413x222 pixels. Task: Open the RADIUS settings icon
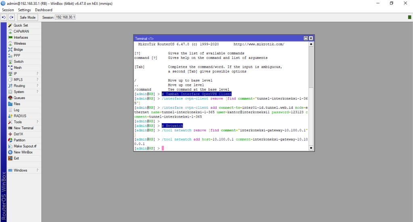click(x=10, y=116)
